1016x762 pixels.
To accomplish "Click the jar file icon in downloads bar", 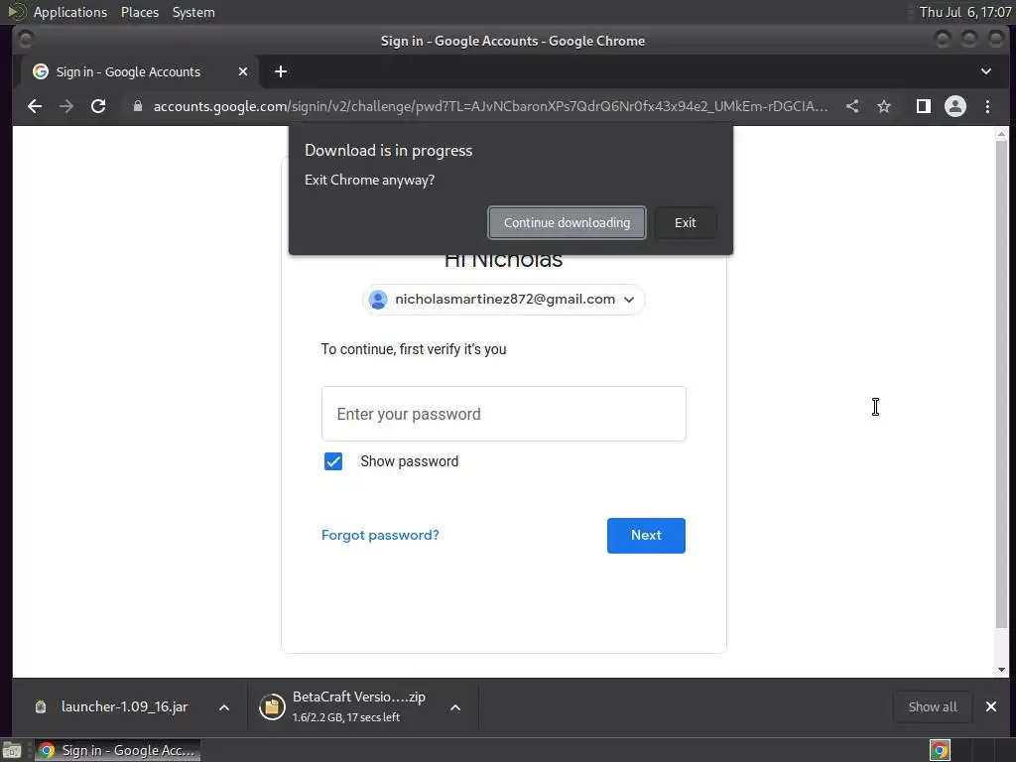I will (x=40, y=706).
